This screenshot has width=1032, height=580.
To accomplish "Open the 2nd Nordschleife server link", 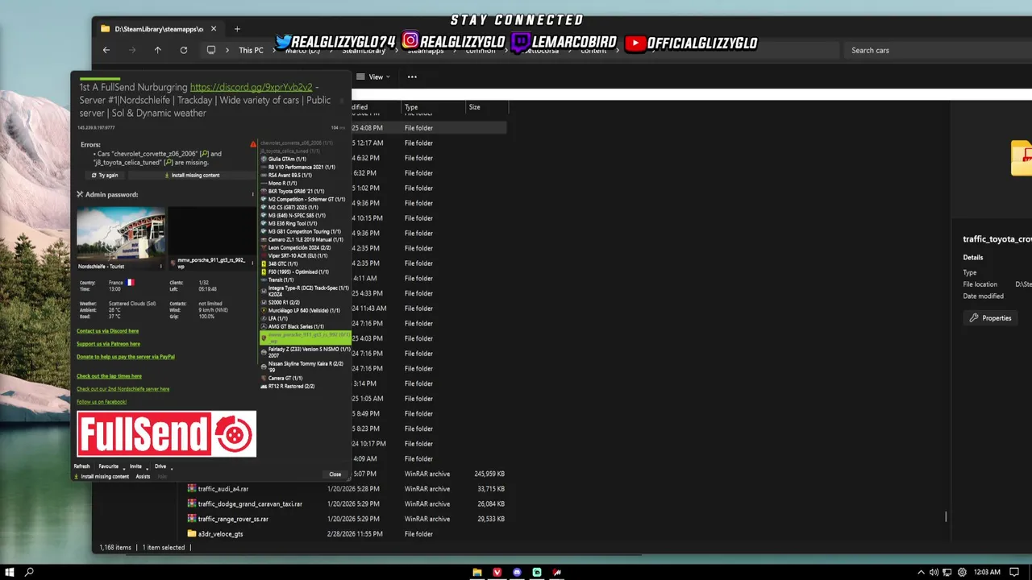I will click(x=123, y=389).
